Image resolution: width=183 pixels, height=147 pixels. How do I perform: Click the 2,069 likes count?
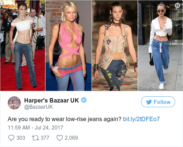tap(71, 138)
